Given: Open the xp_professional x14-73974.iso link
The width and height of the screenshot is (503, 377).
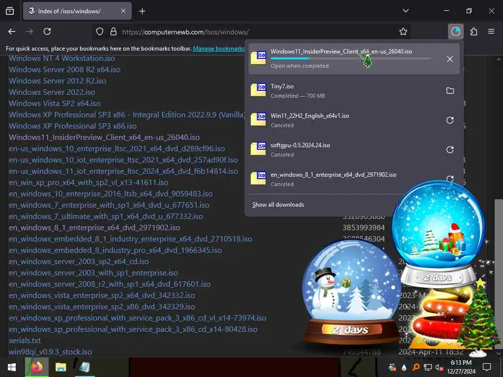Looking at the screenshot, I should coord(138,318).
